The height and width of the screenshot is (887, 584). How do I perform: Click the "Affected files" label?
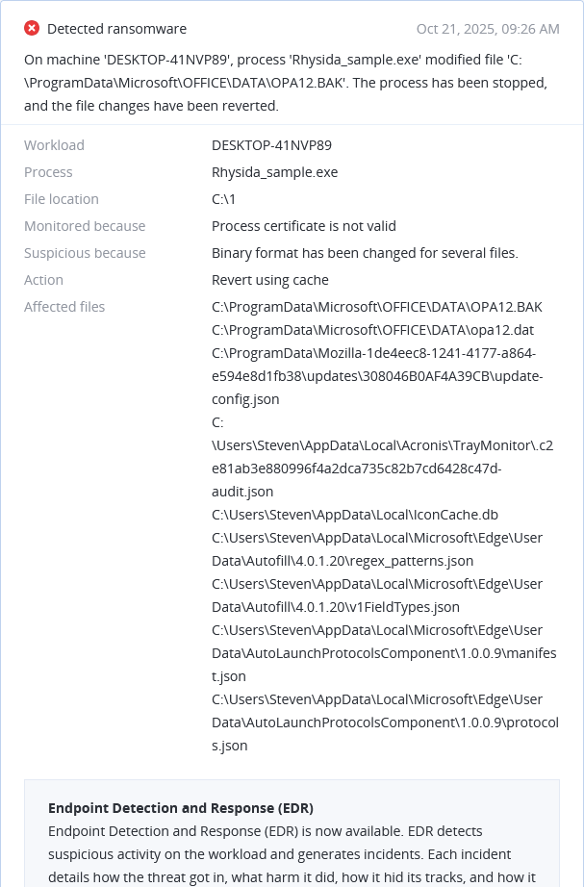(64, 307)
